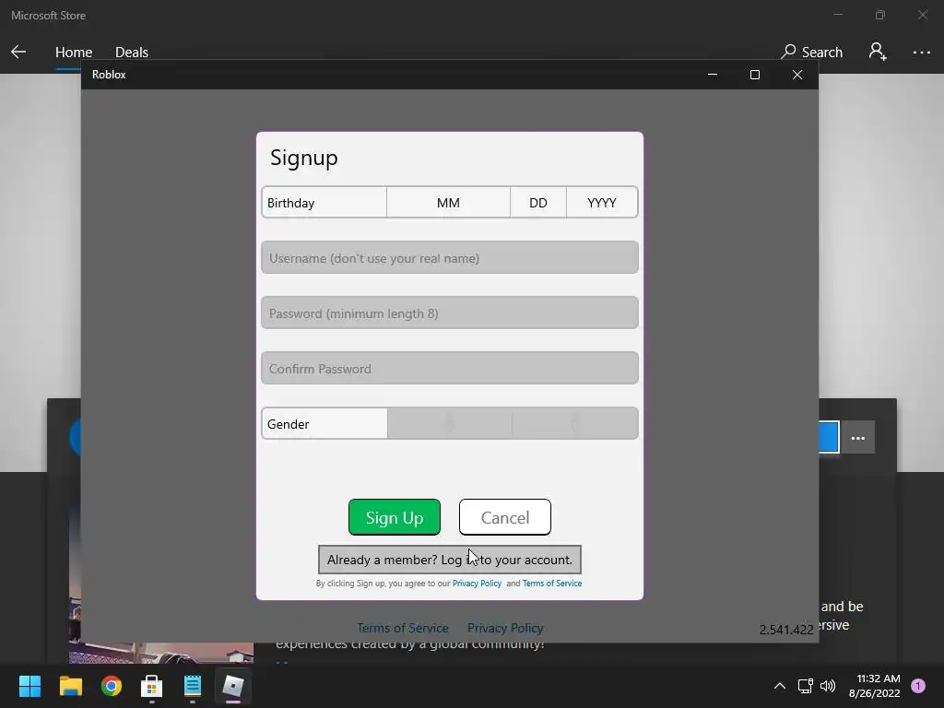Image resolution: width=944 pixels, height=708 pixels.
Task: Open Privacy Policy link below dialog
Action: pyautogui.click(x=506, y=628)
